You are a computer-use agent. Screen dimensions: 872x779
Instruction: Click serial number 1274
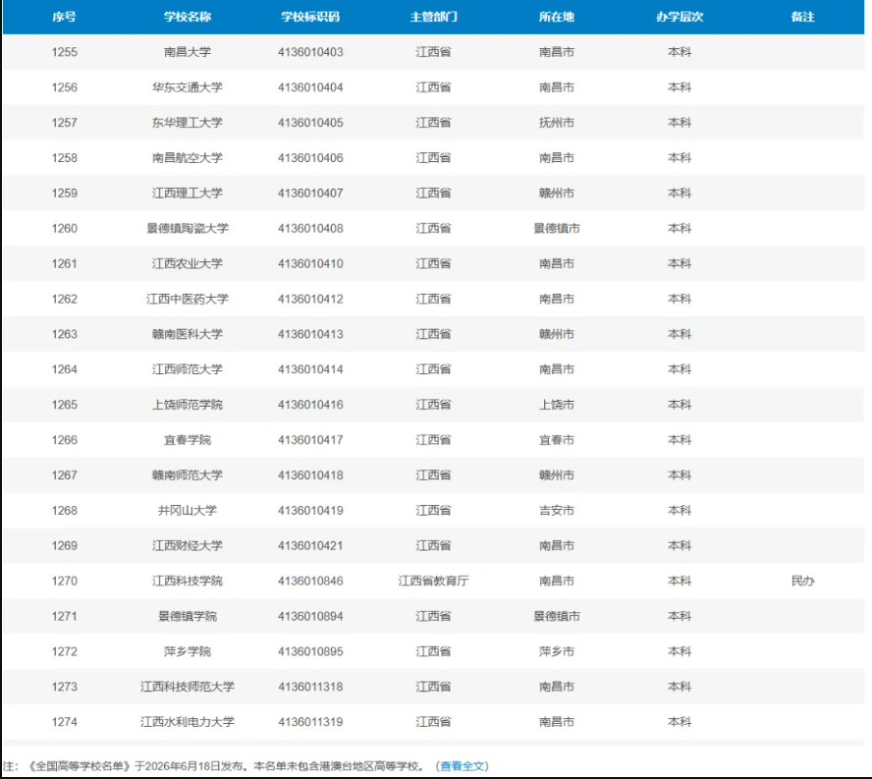65,722
